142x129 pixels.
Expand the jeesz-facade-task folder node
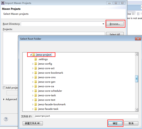(33, 109)
